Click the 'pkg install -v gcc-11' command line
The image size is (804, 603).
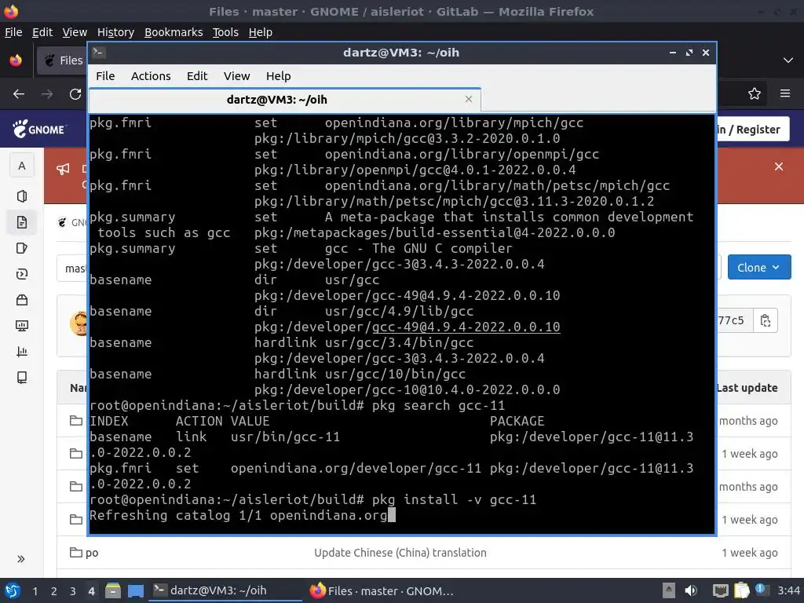[x=454, y=499]
